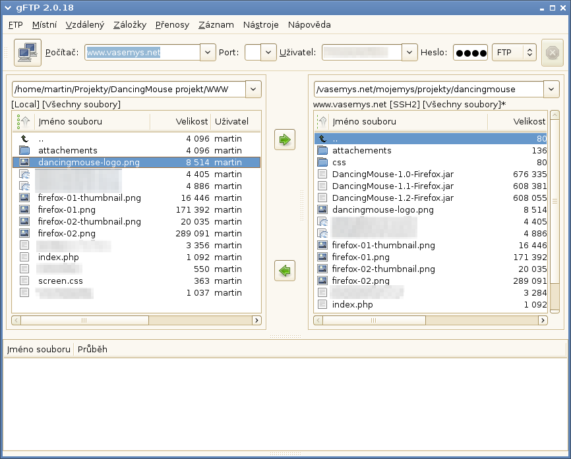Select local firefox-02-thumbnail.png file row
This screenshot has width=571, height=459.
(136, 221)
